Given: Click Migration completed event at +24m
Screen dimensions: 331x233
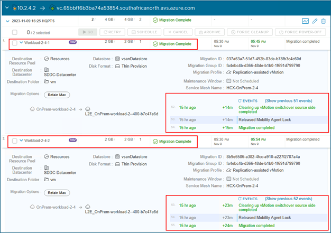Looking at the screenshot, I should pyautogui.click(x=256, y=226).
